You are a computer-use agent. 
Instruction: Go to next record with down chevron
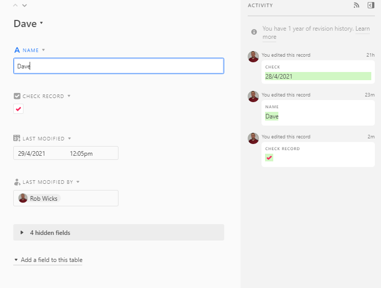click(x=25, y=5)
